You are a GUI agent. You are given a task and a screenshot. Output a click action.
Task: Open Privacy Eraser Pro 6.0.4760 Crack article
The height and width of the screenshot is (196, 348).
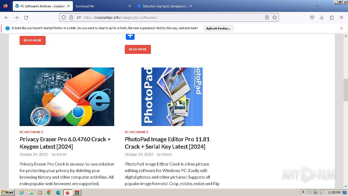coord(65,143)
